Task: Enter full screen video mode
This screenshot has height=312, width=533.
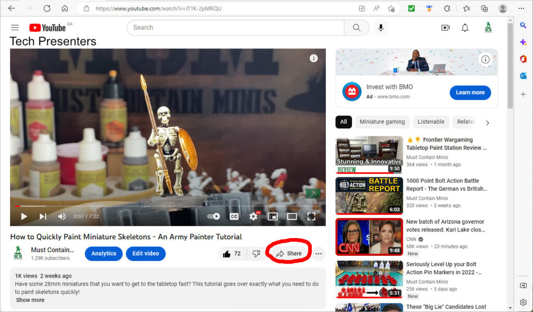Action: [x=311, y=216]
